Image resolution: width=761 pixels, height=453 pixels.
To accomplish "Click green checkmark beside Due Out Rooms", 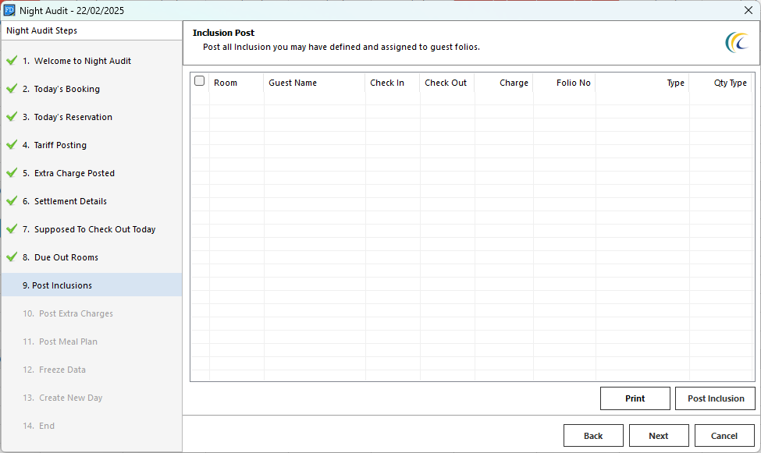I will (12, 257).
